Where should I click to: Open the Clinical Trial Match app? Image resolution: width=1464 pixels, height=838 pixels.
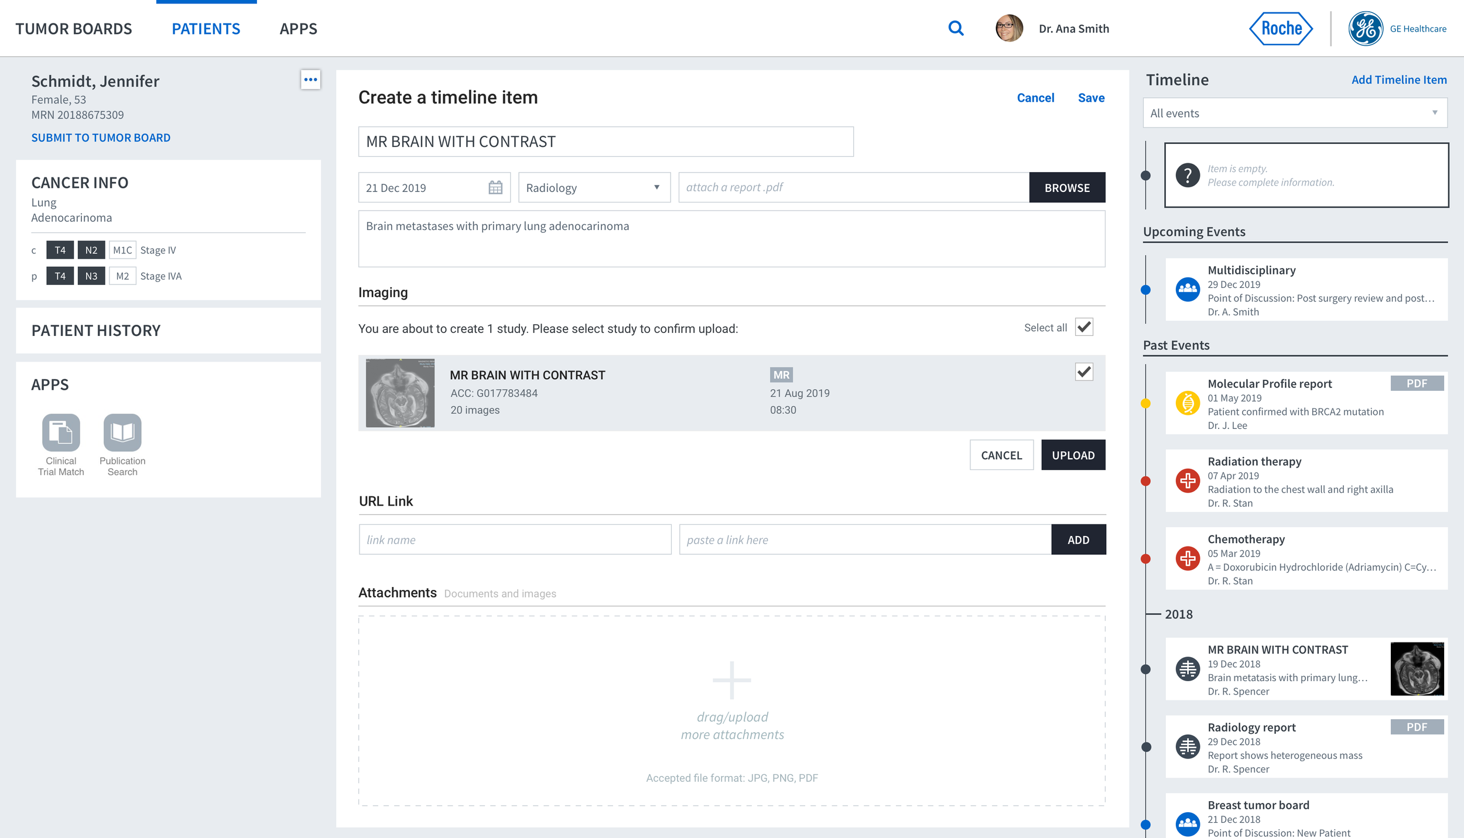point(61,432)
